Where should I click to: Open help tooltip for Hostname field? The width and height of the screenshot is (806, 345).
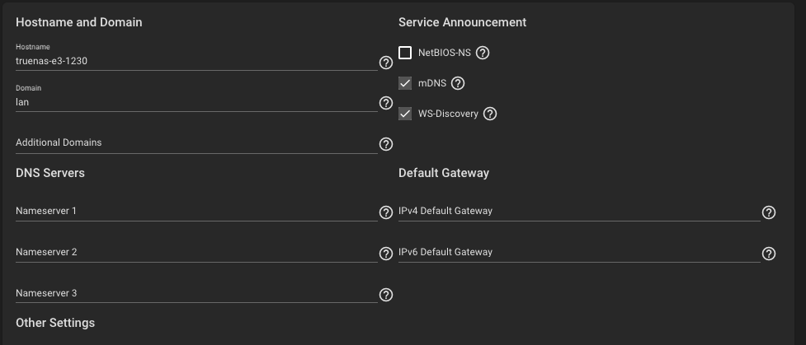(x=386, y=63)
